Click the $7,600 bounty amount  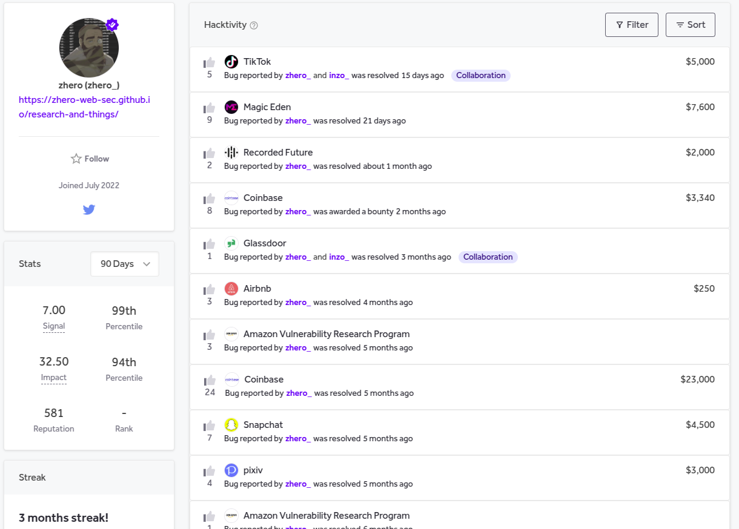point(700,107)
